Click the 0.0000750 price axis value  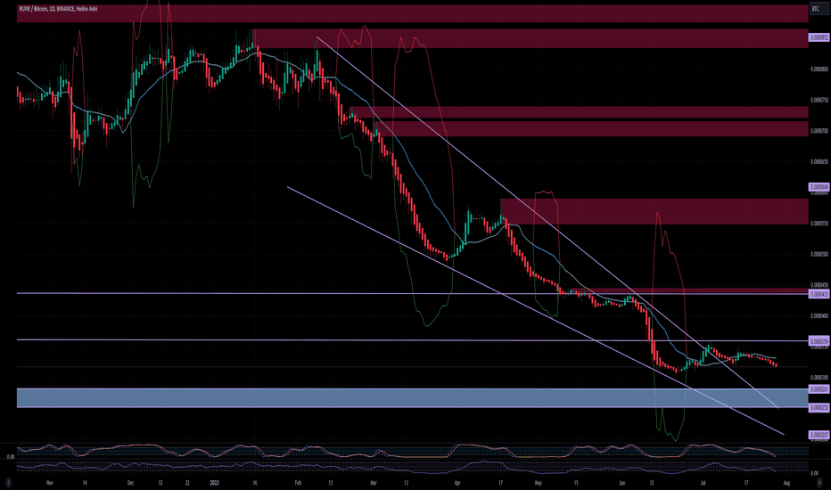[819, 100]
